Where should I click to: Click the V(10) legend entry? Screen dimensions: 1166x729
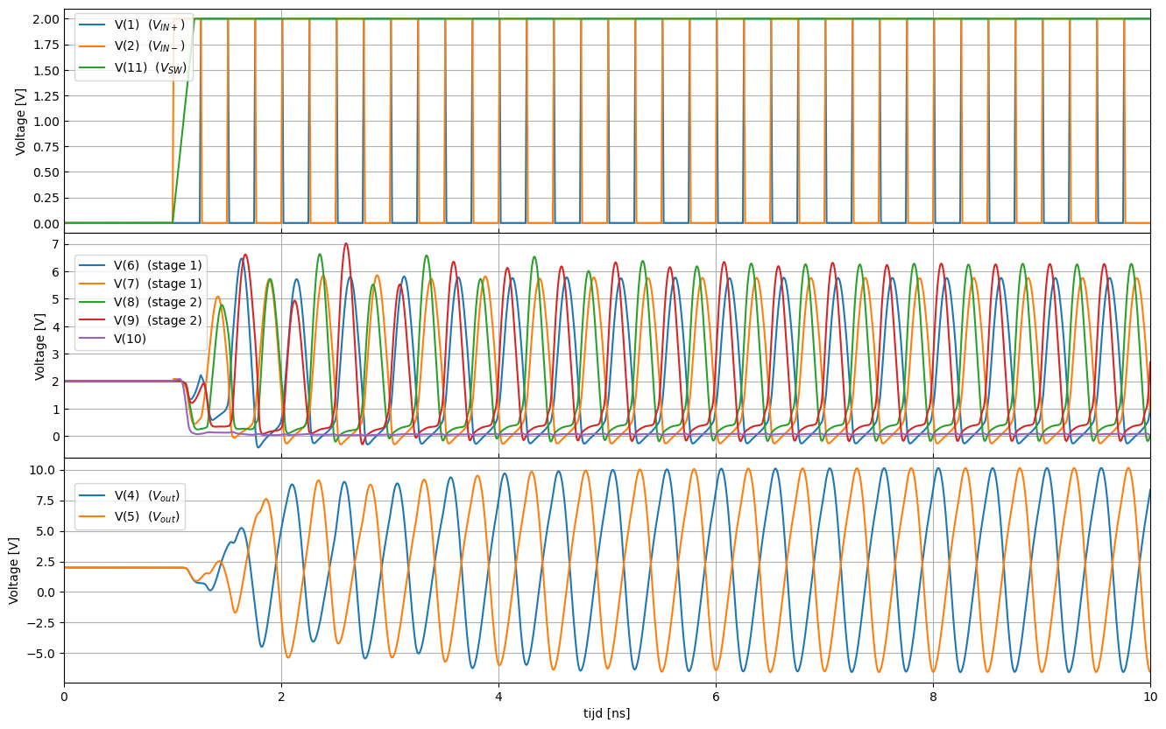click(131, 339)
